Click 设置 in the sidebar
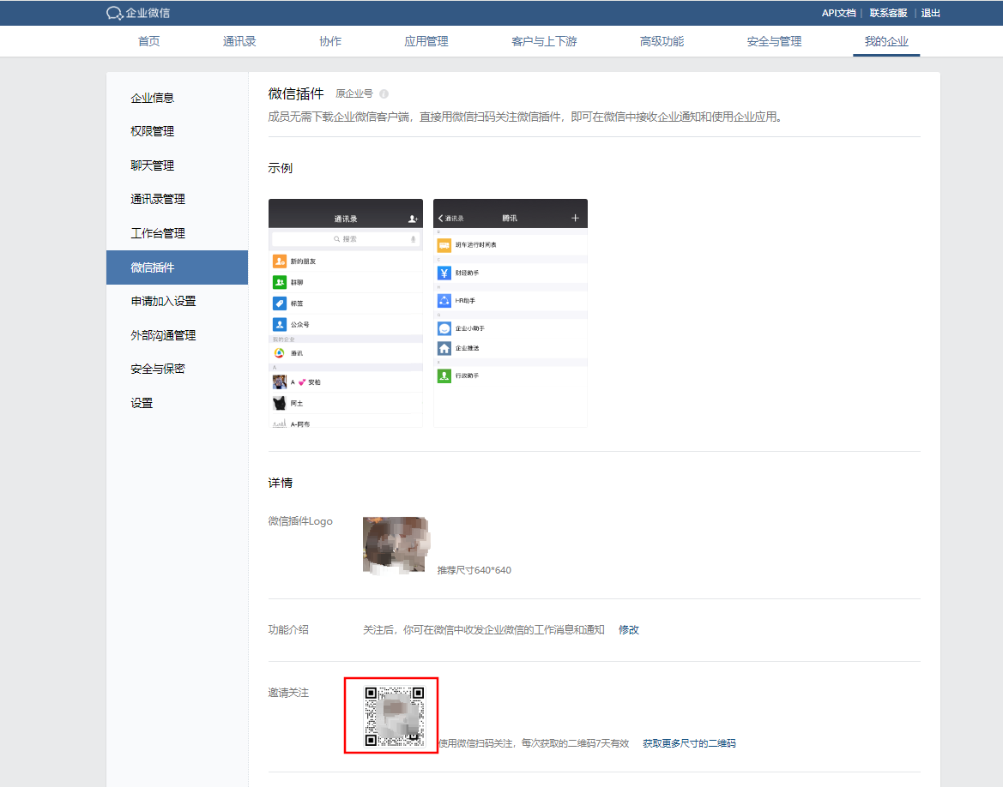The height and width of the screenshot is (787, 1003). click(x=178, y=404)
